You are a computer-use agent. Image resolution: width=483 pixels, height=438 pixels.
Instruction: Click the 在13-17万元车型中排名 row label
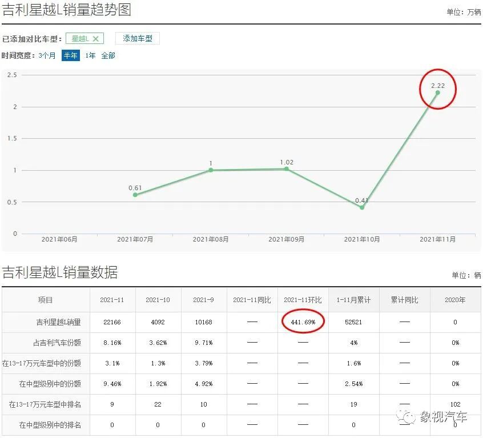point(45,404)
